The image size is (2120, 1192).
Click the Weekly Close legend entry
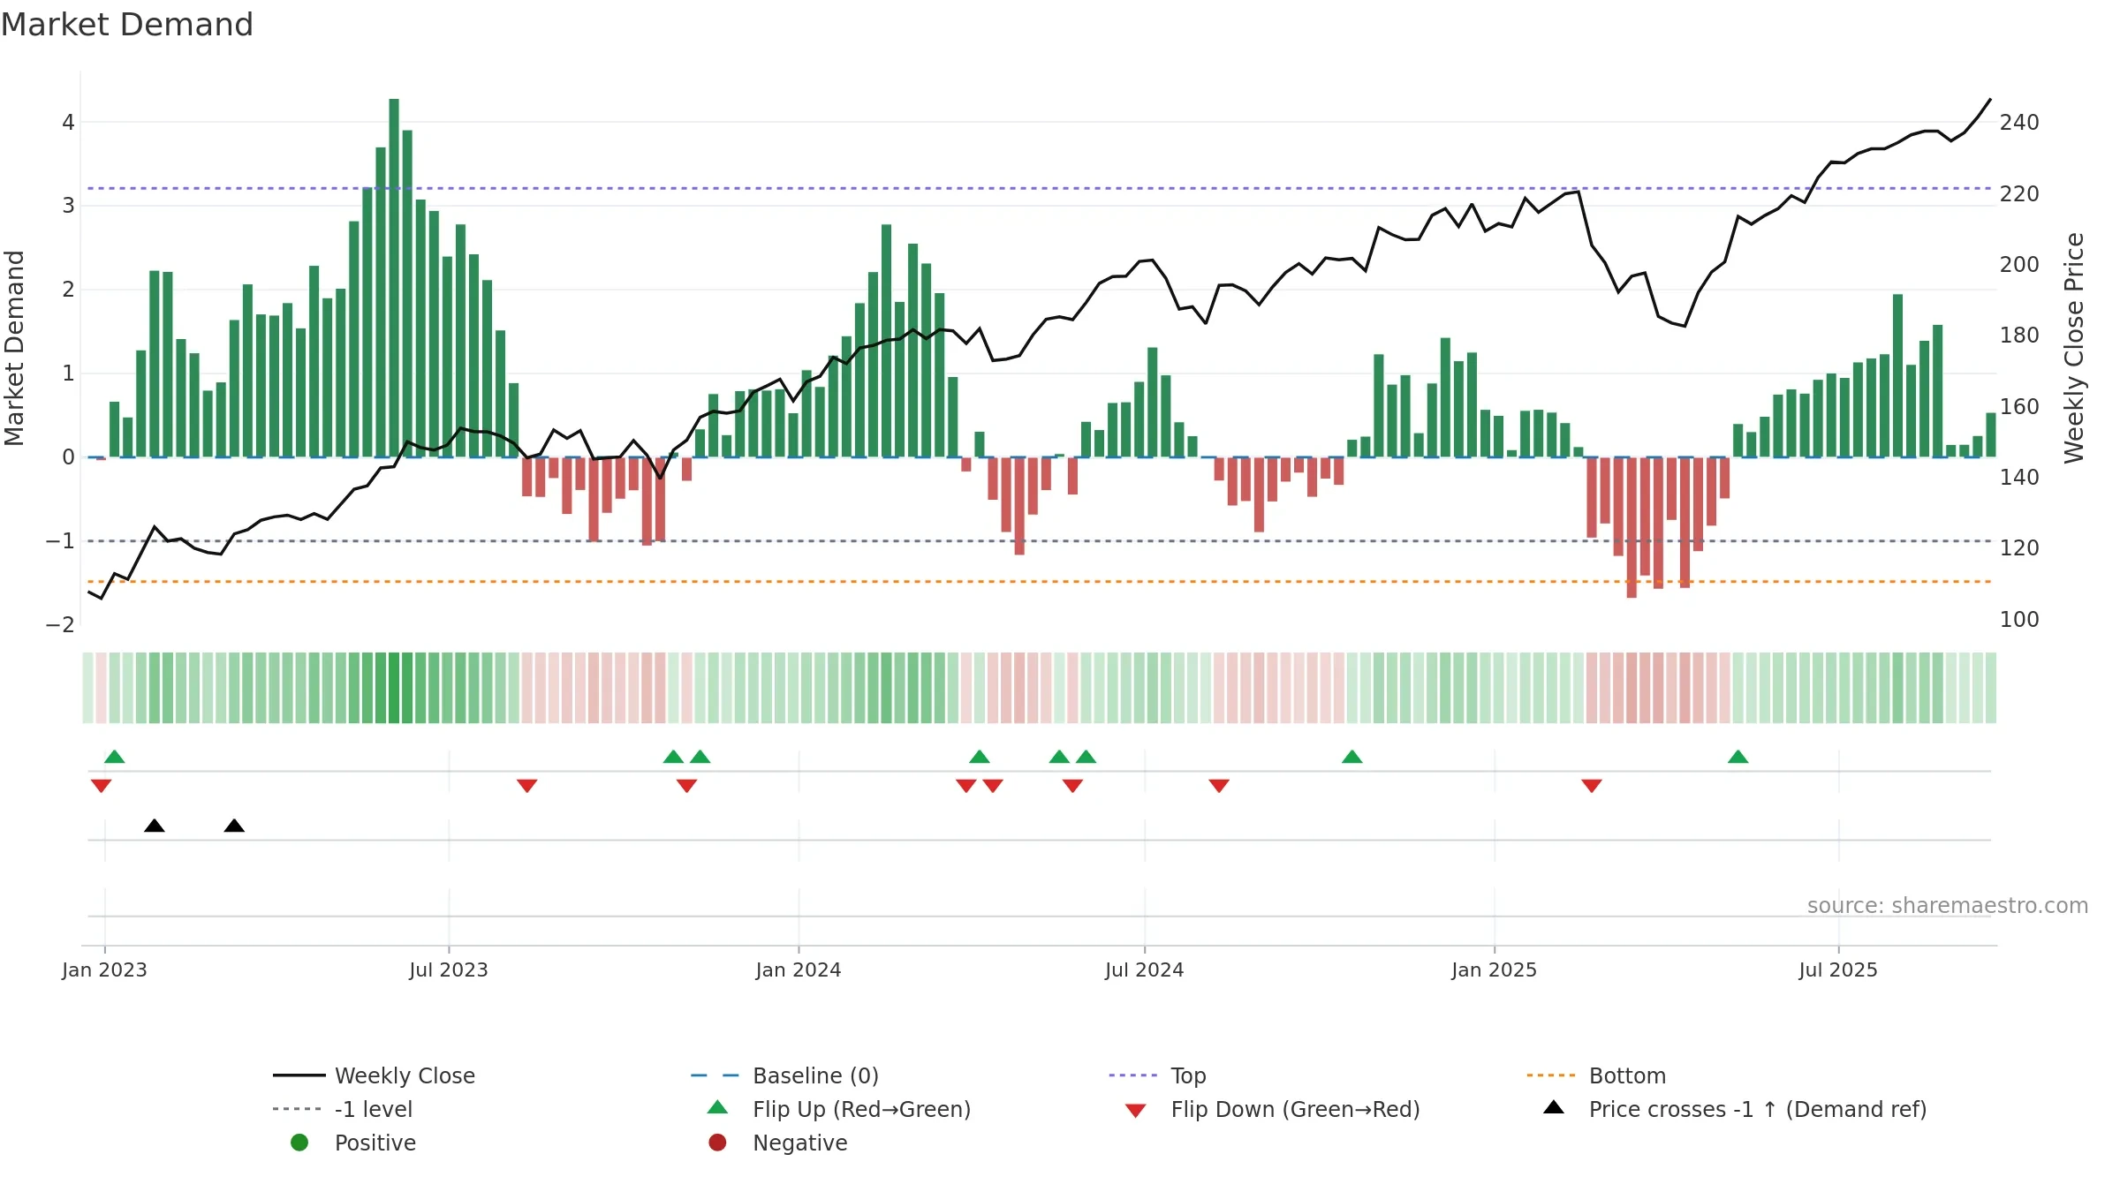pyautogui.click(x=374, y=1075)
